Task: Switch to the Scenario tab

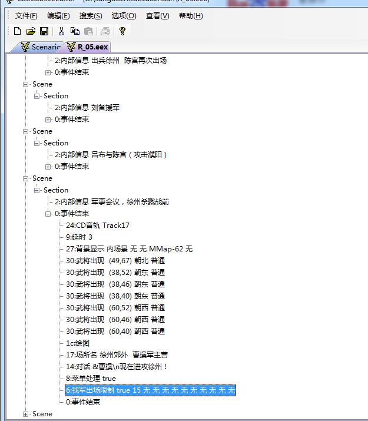Action: pyautogui.click(x=40, y=47)
